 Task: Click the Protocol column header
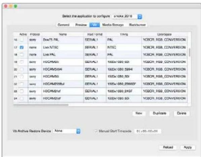pyautogui.click(x=35, y=34)
